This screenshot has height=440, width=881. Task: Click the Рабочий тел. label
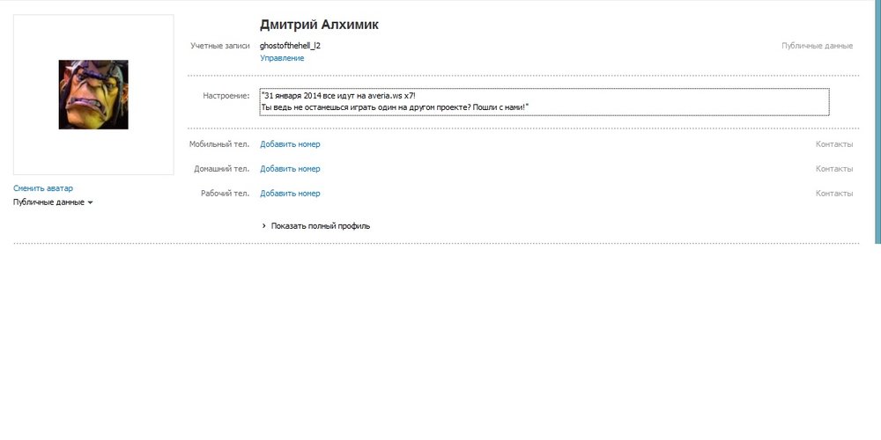coord(222,194)
